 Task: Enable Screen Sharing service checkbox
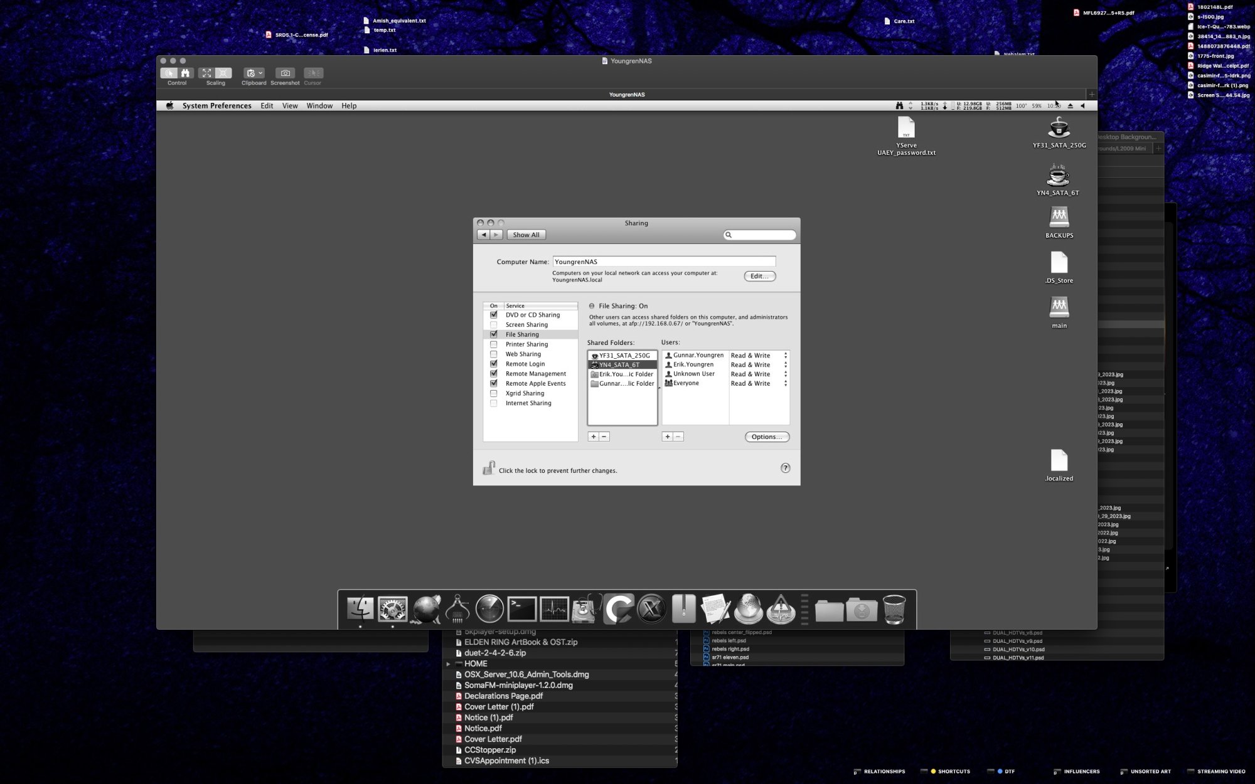494,325
